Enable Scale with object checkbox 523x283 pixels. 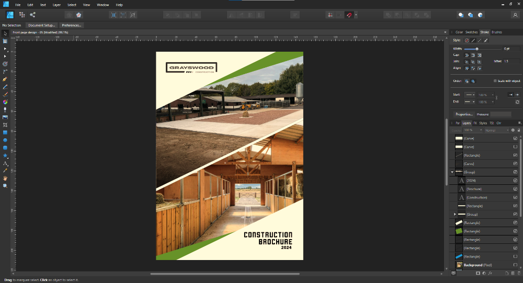pos(495,81)
